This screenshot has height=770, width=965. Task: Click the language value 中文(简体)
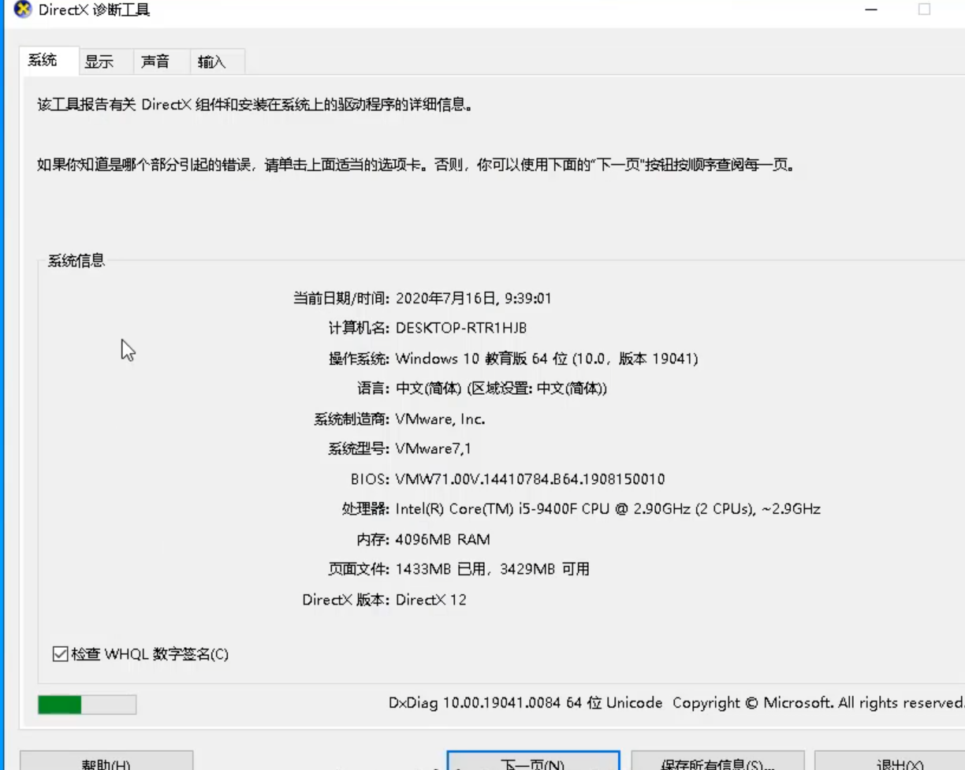pos(501,389)
